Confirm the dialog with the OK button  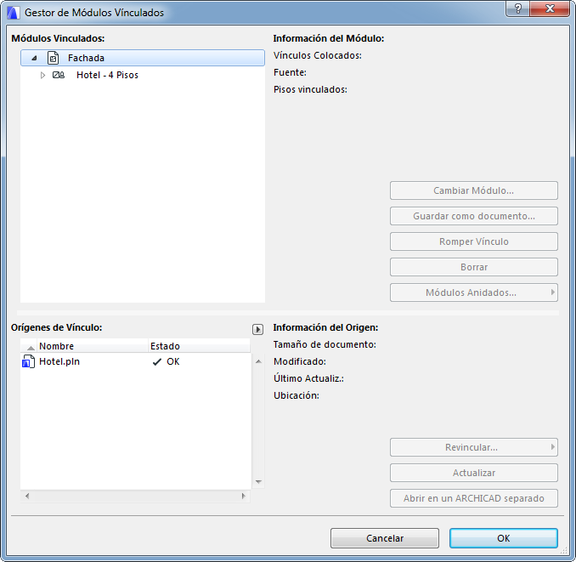click(504, 538)
